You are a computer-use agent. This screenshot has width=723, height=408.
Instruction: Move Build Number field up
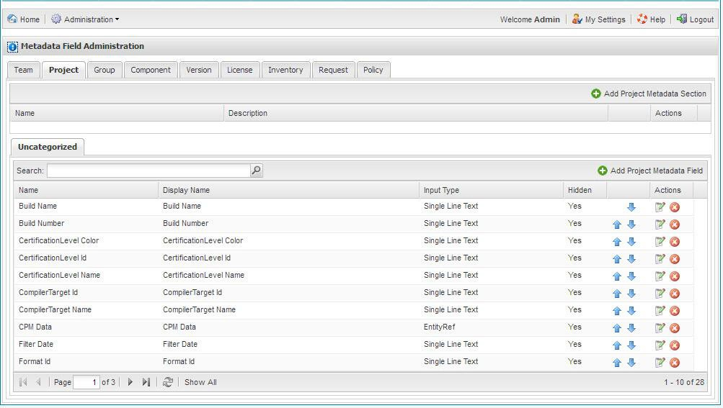(617, 225)
